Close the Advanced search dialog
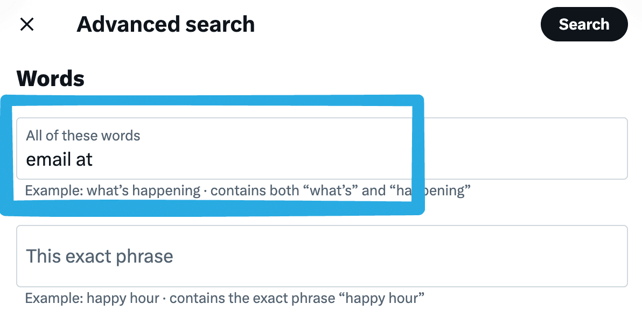 coord(27,24)
